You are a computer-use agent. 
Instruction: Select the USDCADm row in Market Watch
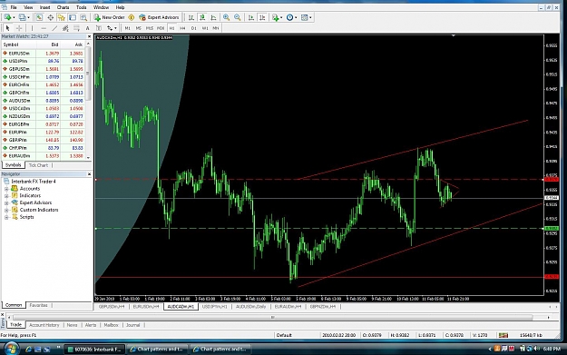pos(44,108)
